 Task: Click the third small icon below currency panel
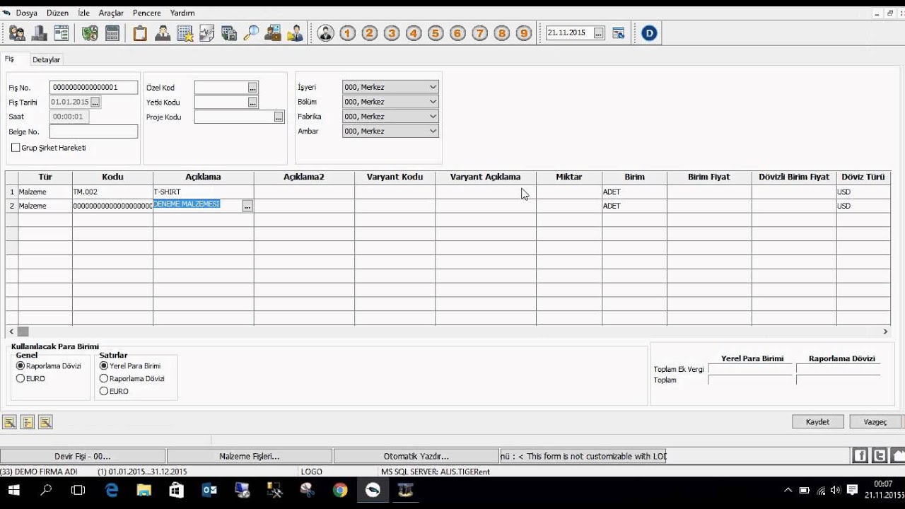45,422
